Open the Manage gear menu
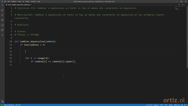The height and width of the screenshot is (106, 188). [2, 101]
